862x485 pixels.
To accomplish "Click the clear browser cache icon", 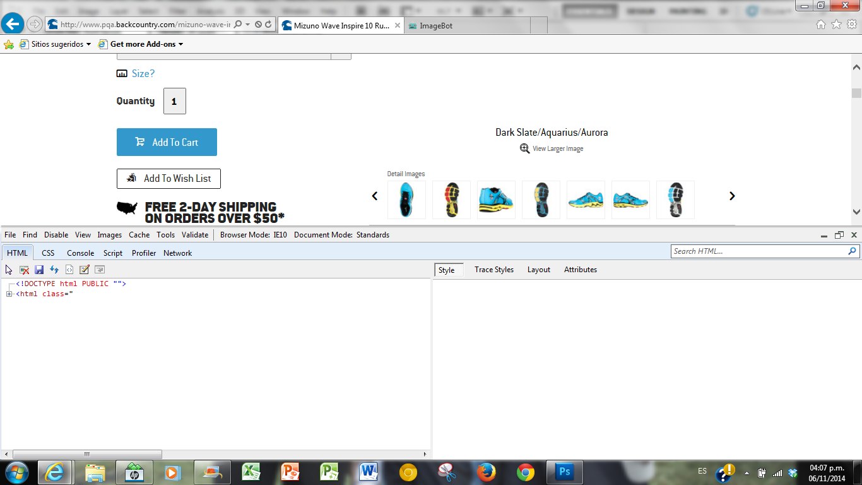I will click(x=24, y=270).
